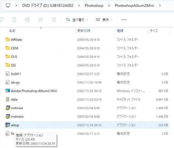174x148 pixels.
Task: Click the Windows インストー... type cell
Action: 131,91
